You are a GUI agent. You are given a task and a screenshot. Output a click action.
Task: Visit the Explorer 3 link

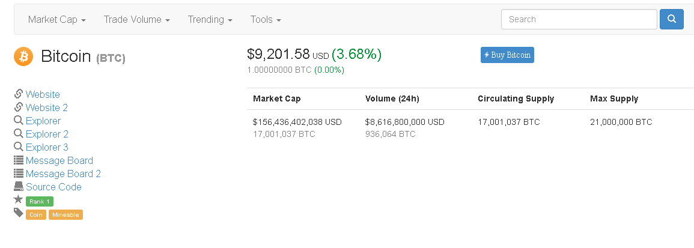coord(47,147)
